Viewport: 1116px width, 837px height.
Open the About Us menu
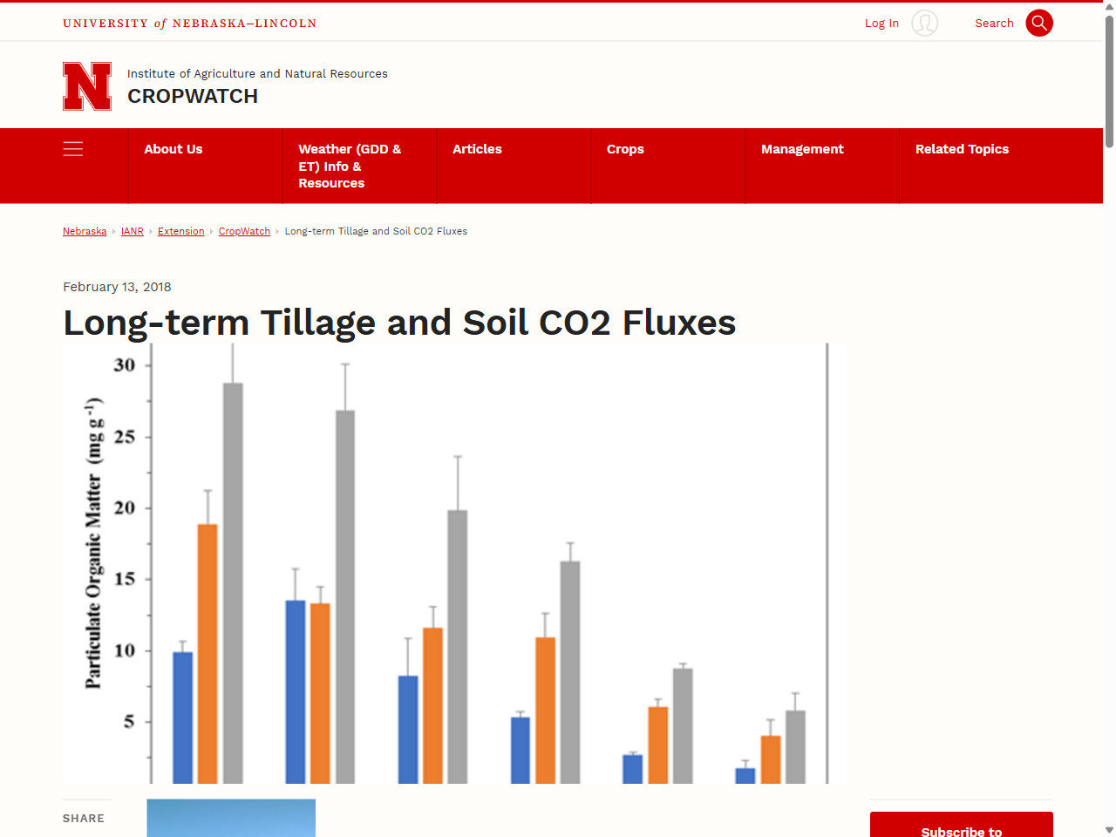(x=173, y=149)
